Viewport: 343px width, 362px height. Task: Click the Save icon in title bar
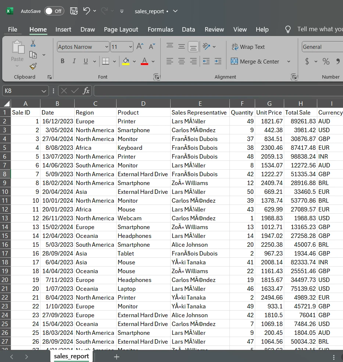point(74,11)
